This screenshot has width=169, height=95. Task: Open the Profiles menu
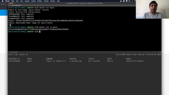pos(40,1)
